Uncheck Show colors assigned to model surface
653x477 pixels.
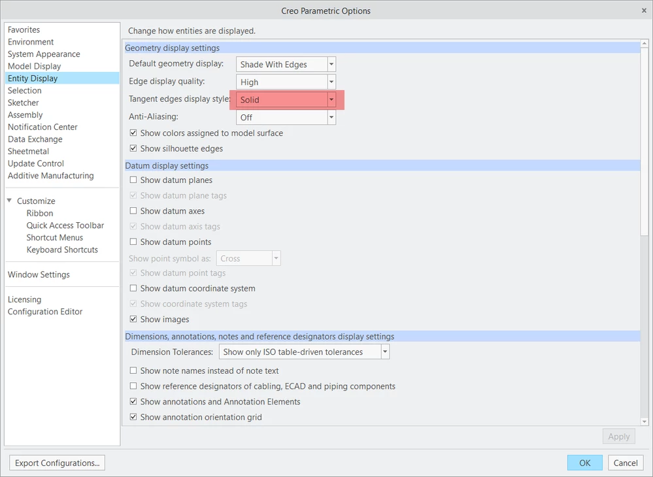[x=133, y=133]
